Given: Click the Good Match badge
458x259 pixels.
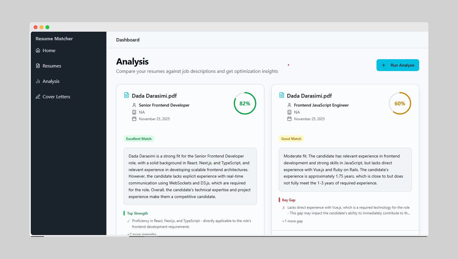Looking at the screenshot, I should [x=291, y=139].
